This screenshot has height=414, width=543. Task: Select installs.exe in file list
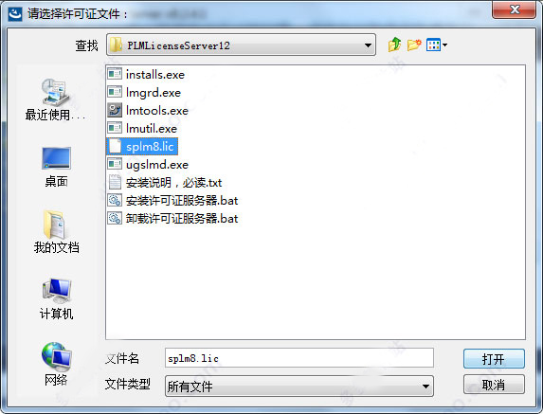click(x=146, y=75)
